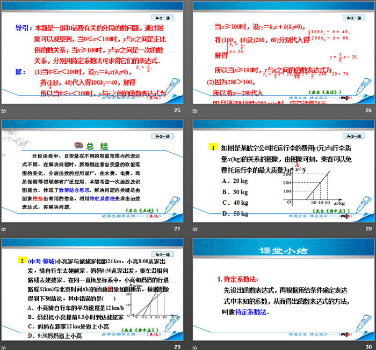Click the yellow question number 1 box
The height and width of the screenshot is (350, 376).
click(213, 147)
